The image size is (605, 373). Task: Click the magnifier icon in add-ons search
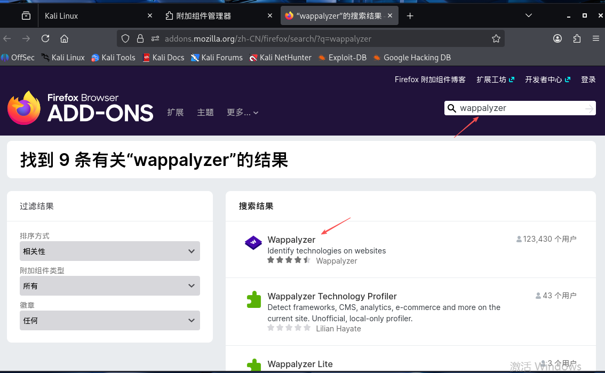(x=451, y=108)
